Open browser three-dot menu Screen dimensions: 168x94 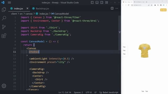[x=166, y=5]
